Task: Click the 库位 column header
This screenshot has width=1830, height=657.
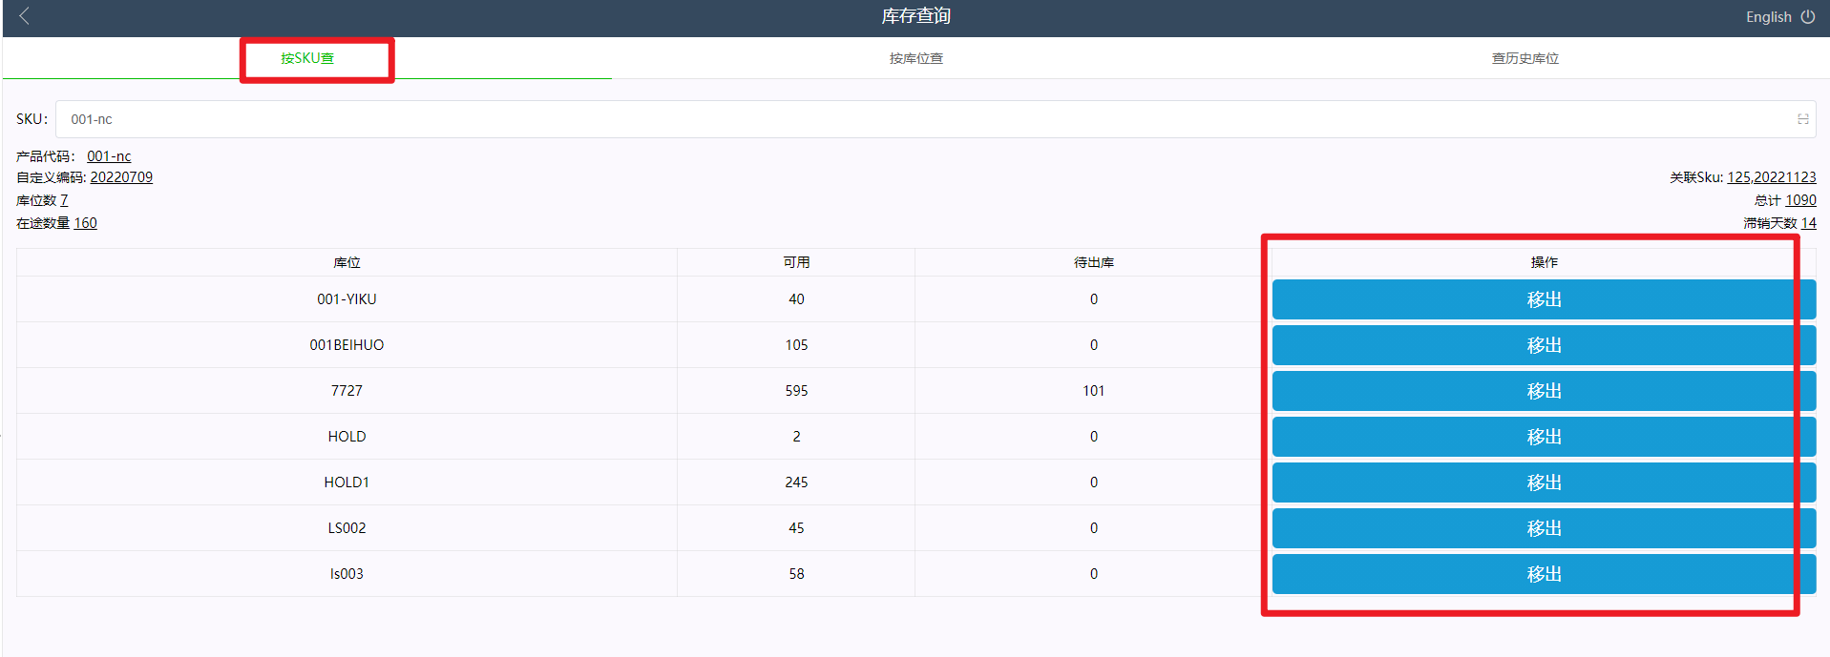Action: 347,262
